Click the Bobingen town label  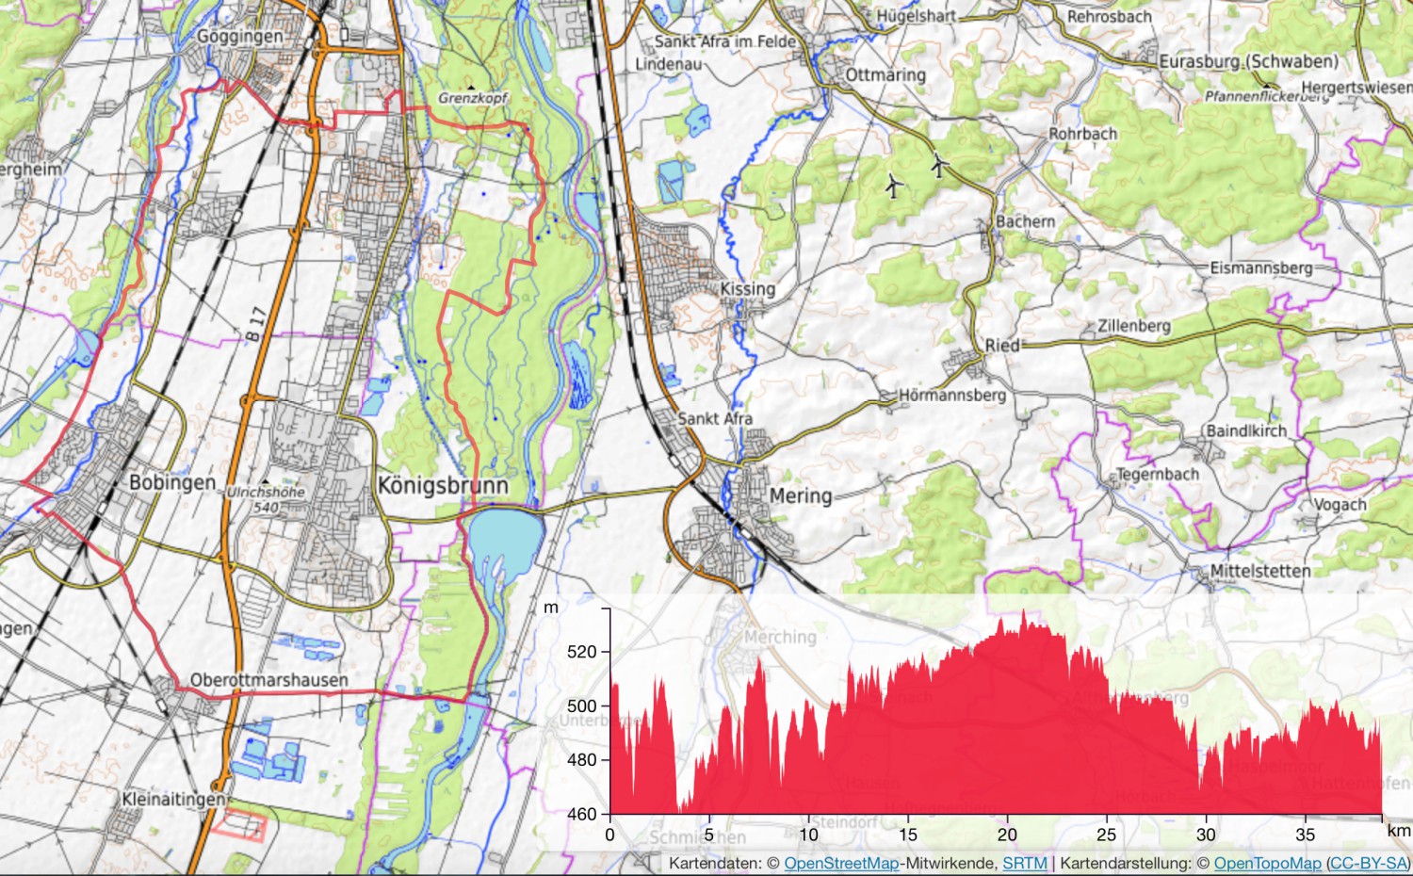tap(171, 482)
